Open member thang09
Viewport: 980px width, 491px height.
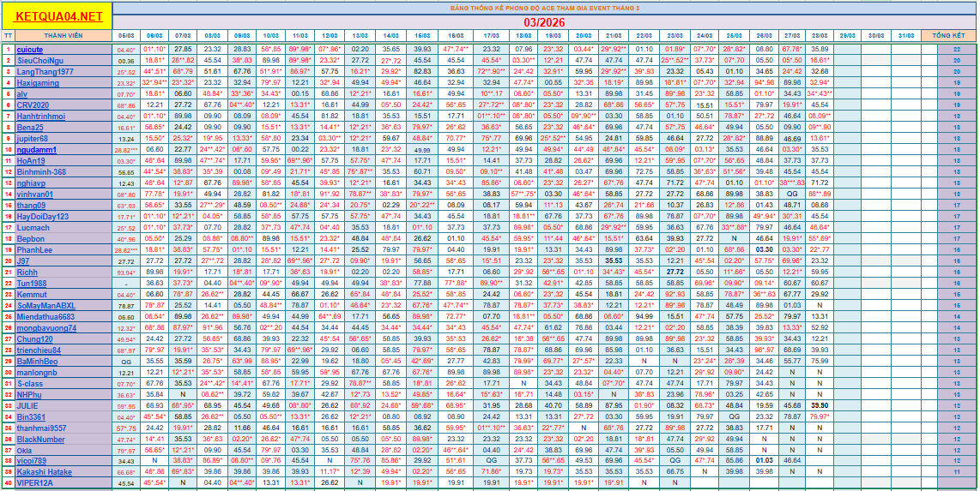click(x=31, y=206)
